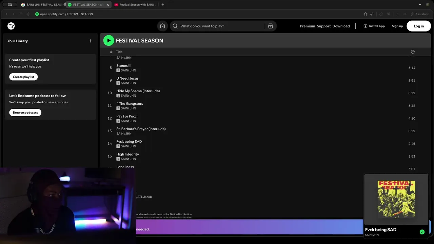Select track St. Barbara's Prayer (Interlude)
This screenshot has height=244, width=434.
pyautogui.click(x=141, y=129)
